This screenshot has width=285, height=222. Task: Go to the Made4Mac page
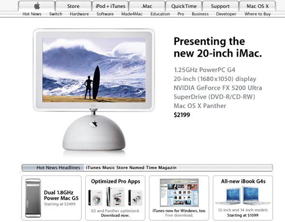click(132, 14)
